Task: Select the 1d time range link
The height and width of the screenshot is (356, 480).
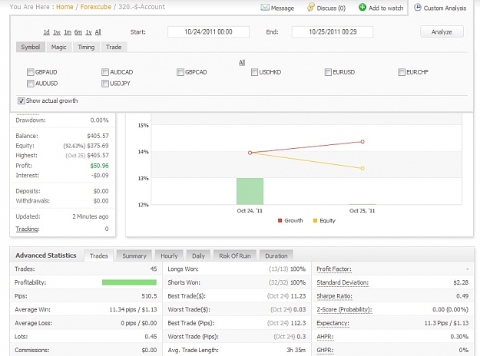Action: coord(46,32)
